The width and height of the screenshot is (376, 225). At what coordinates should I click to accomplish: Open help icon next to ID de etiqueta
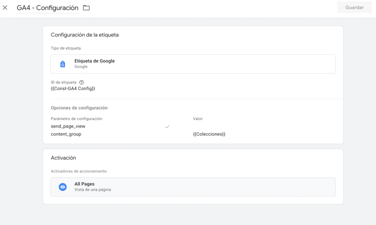click(x=82, y=82)
